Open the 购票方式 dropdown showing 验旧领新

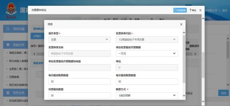tap(147, 95)
